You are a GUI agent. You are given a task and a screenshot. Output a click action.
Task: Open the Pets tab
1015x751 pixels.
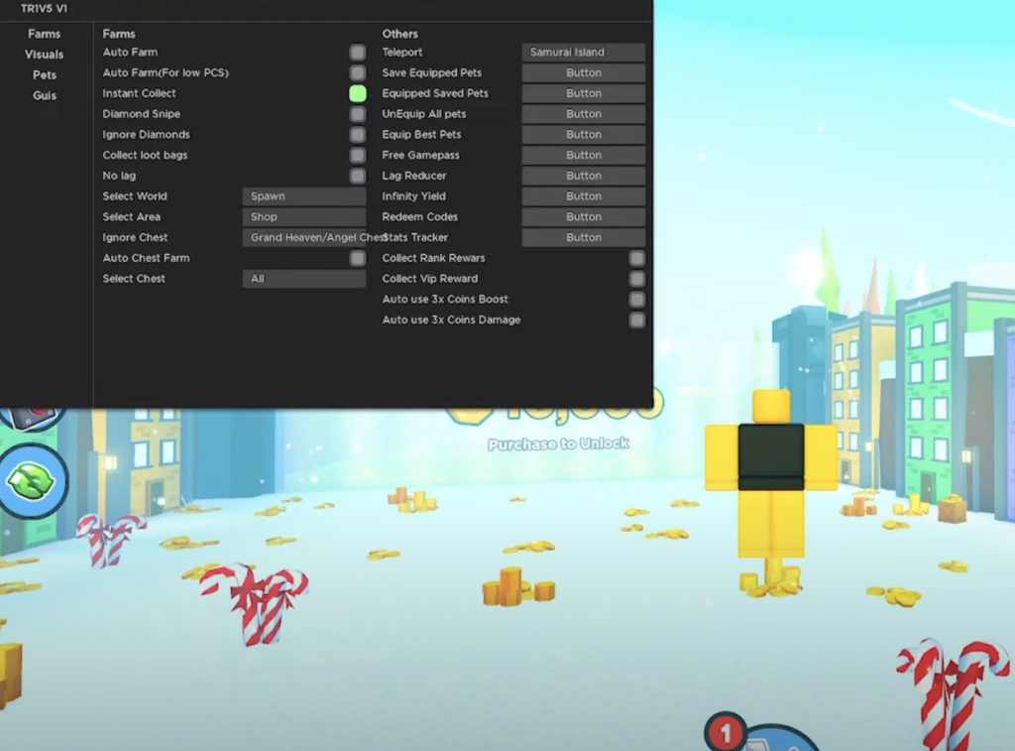pos(44,75)
